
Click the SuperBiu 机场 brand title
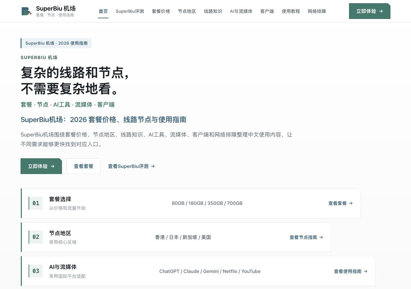tap(56, 8)
